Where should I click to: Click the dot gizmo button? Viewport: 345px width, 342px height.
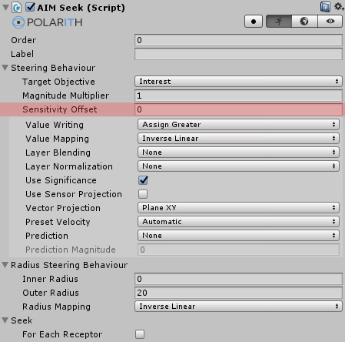point(254,22)
